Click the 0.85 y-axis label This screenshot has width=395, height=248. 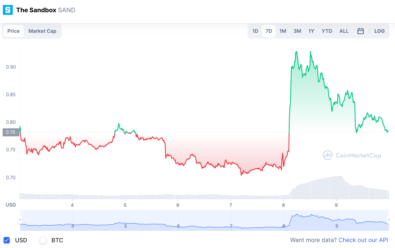pyautogui.click(x=11, y=94)
